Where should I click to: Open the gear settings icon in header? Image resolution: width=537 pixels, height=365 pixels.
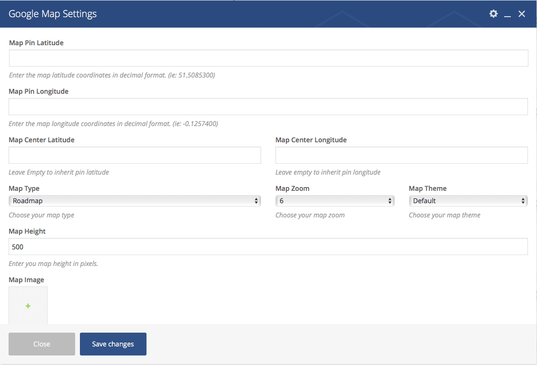pyautogui.click(x=493, y=14)
